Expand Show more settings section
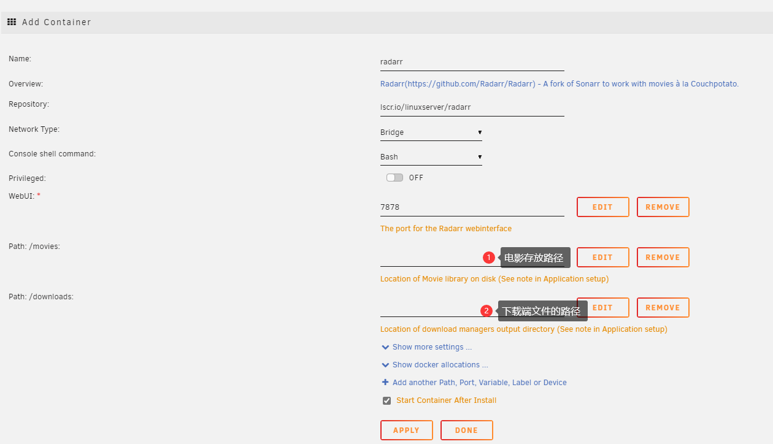773x444 pixels. pyautogui.click(x=432, y=347)
